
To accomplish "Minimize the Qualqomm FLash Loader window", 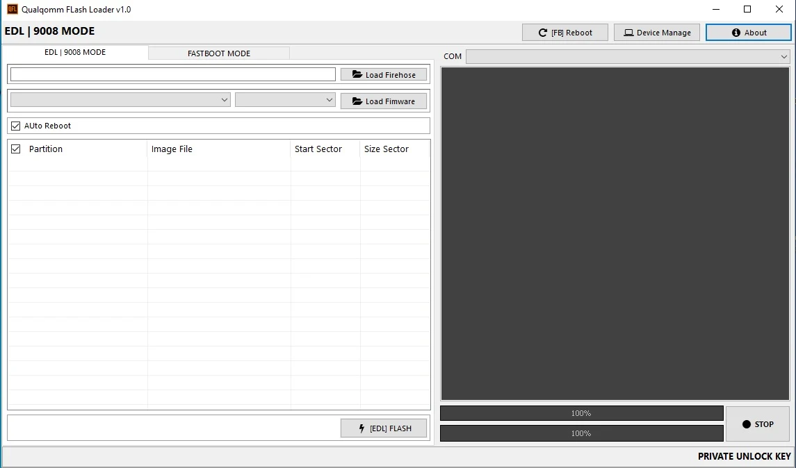I will (716, 9).
